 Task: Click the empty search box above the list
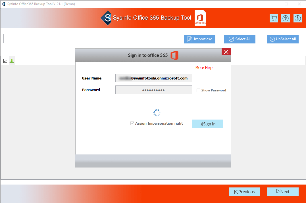pyautogui.click(x=88, y=38)
